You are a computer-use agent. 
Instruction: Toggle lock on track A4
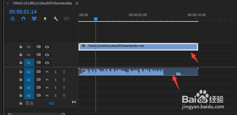pos(21,95)
